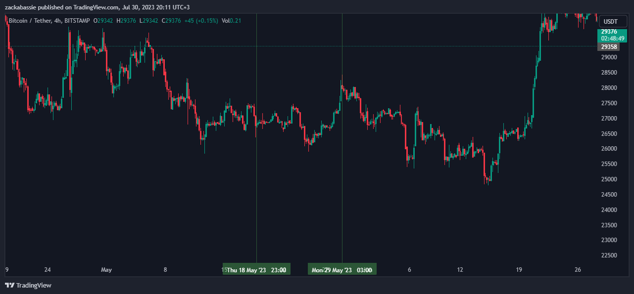Open the TradingView link text

34,286
